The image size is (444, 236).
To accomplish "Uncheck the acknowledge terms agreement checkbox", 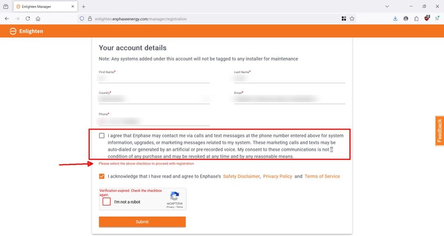I will (x=102, y=176).
